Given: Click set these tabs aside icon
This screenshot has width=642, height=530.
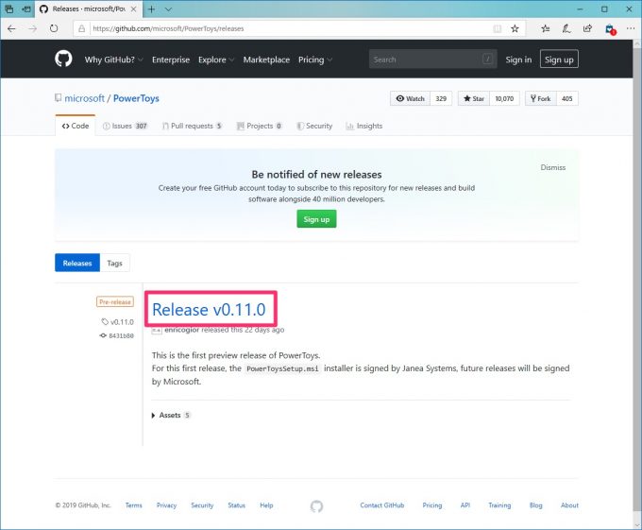Looking at the screenshot, I should pyautogui.click(x=26, y=9).
